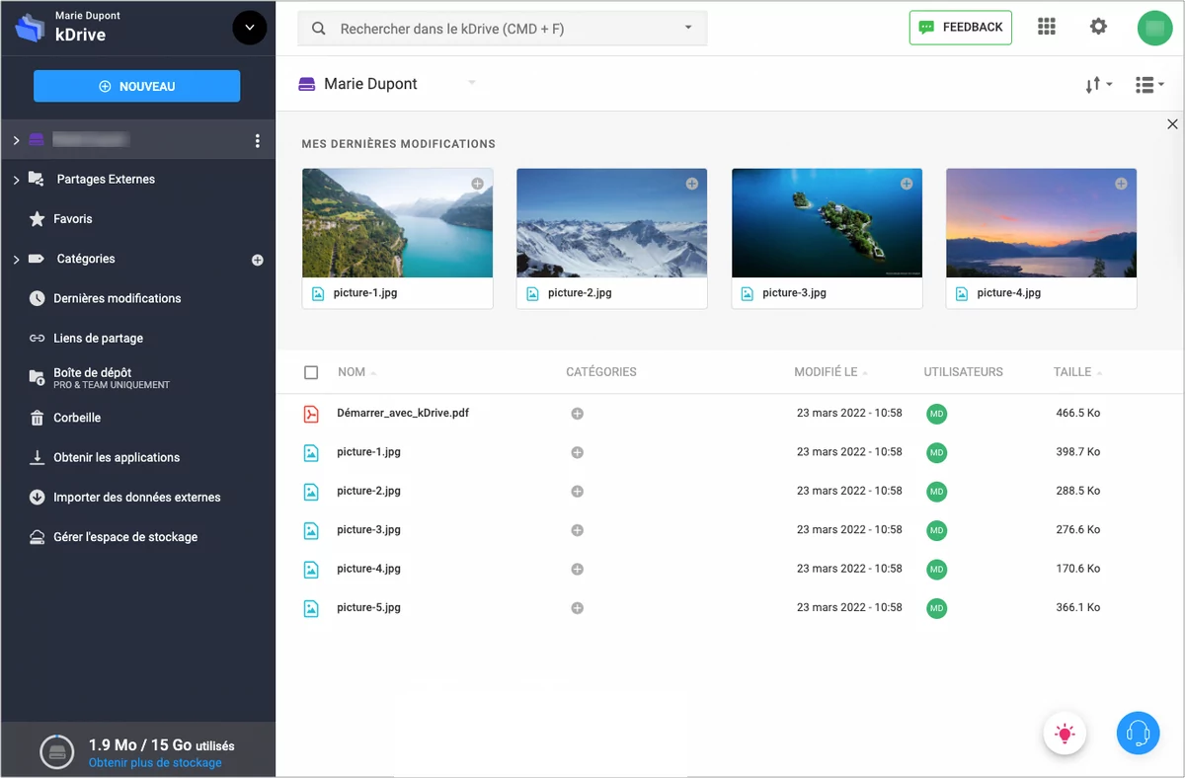The image size is (1185, 778).
Task: Click the CATÉGORIES column header
Action: click(601, 372)
